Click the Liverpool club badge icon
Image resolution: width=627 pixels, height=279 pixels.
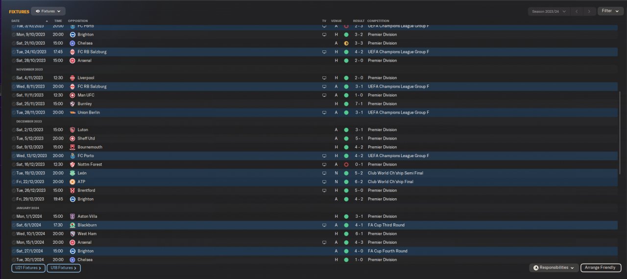click(72, 78)
